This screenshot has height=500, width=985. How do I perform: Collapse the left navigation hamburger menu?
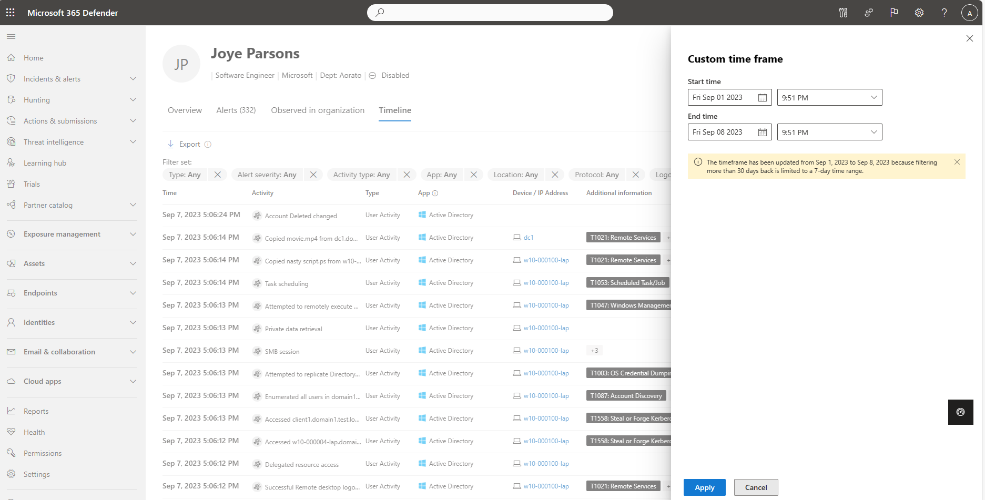click(11, 37)
